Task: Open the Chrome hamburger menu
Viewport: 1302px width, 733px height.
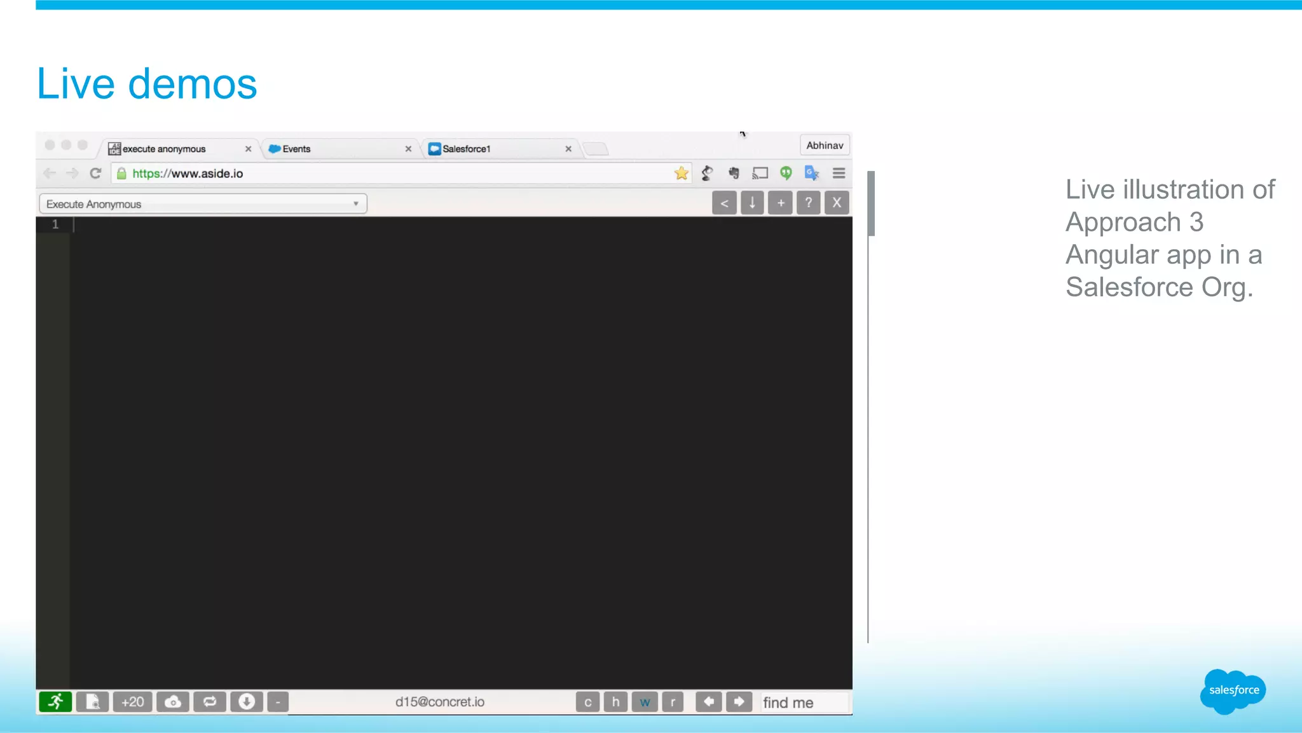Action: pyautogui.click(x=839, y=173)
